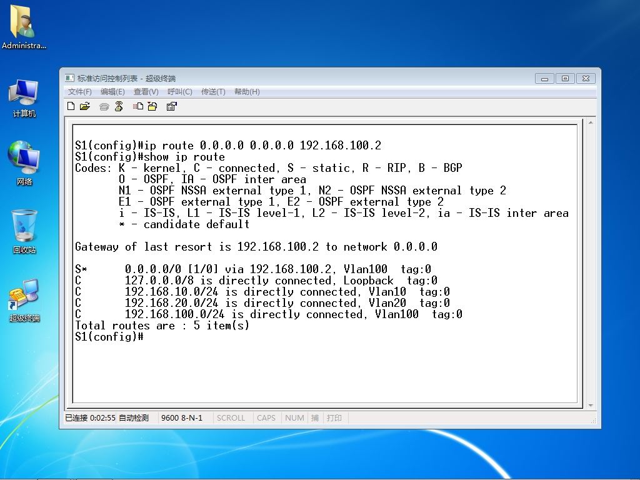640x480 pixels.
Task: Click the 捕 capture status indicator
Action: 315,418
